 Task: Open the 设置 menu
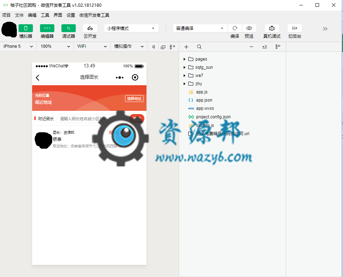(71, 15)
